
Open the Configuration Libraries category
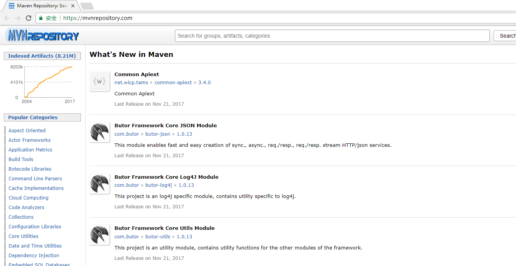35,227
